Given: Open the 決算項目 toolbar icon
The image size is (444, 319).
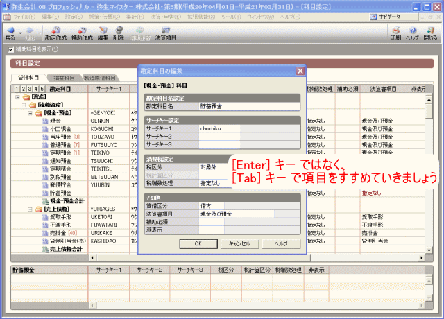Looking at the screenshot, I should [165, 32].
